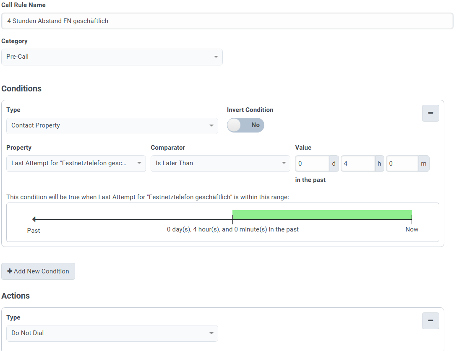Click the minus icon to remove the action
The image size is (459, 351).
pos(430,321)
